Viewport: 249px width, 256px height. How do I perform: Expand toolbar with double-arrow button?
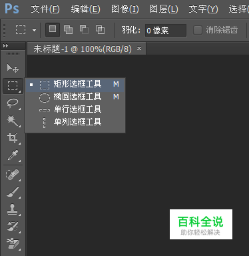6,46
